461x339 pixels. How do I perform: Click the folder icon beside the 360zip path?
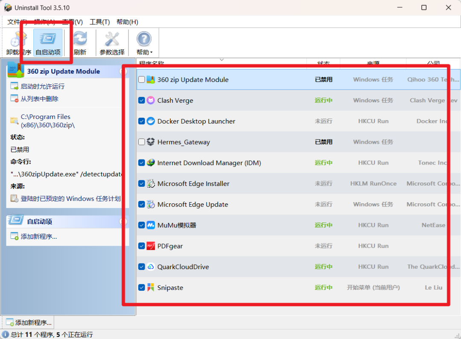click(x=14, y=120)
